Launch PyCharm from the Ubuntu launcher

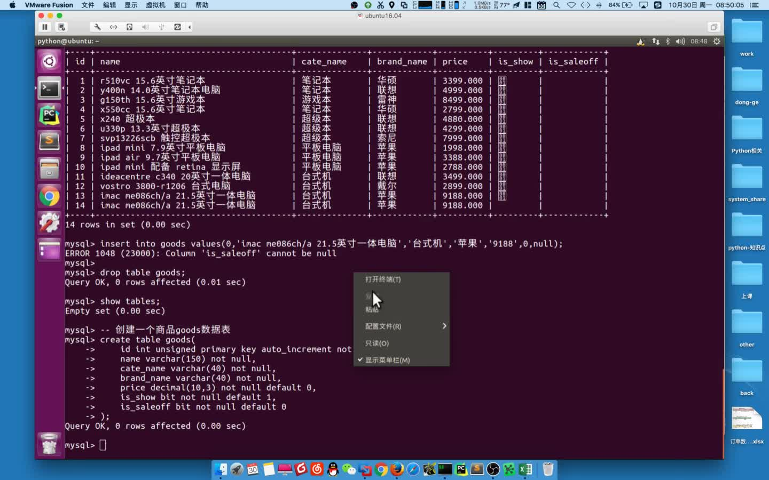coord(49,115)
